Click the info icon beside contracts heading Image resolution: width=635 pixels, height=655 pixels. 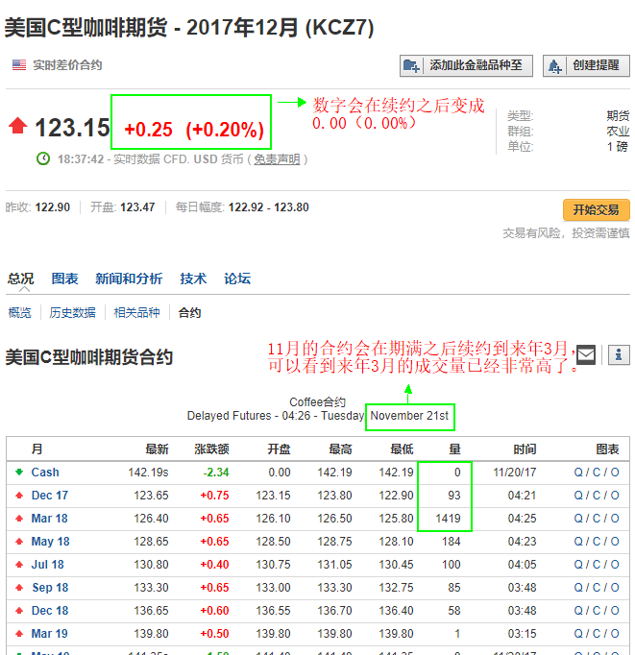619,354
